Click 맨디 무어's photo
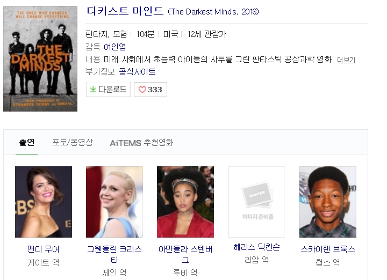The width and height of the screenshot is (387, 280). 44,202
